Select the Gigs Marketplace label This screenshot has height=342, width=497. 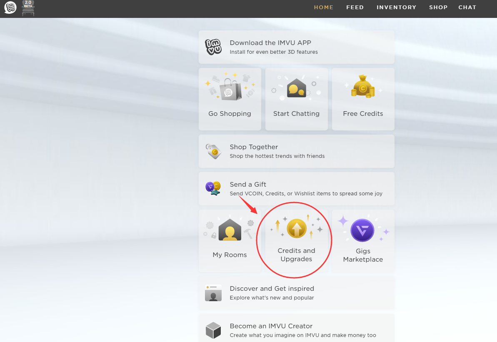[x=363, y=255]
